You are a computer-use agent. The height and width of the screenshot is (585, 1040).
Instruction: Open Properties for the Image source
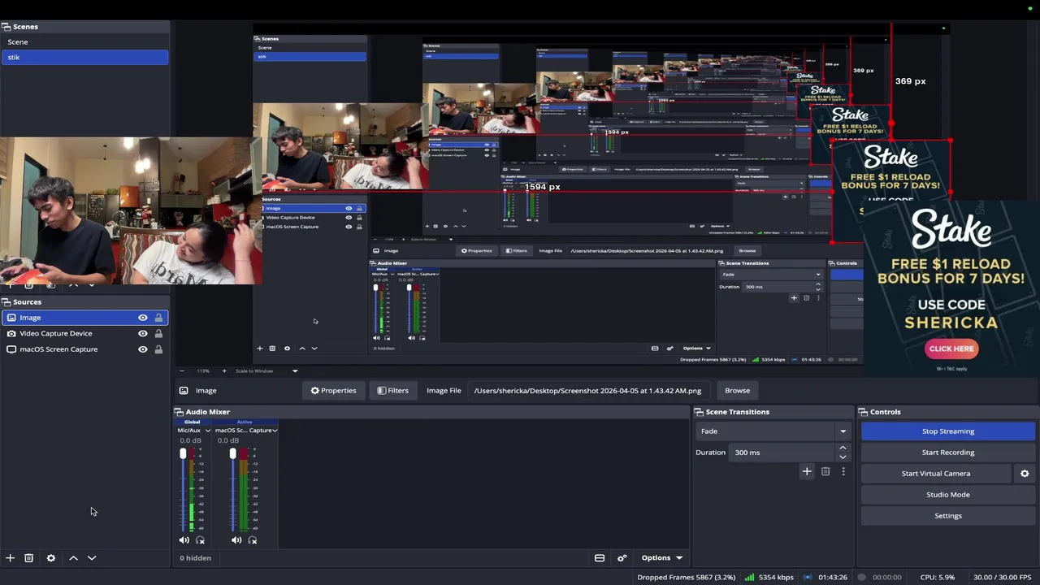click(x=334, y=391)
